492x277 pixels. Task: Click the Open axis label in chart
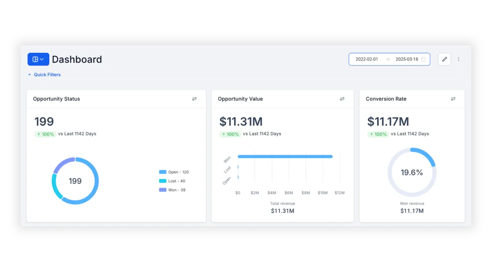tap(227, 181)
